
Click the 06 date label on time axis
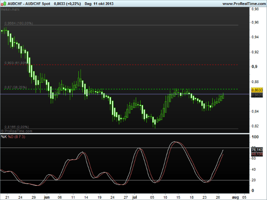point(60,197)
